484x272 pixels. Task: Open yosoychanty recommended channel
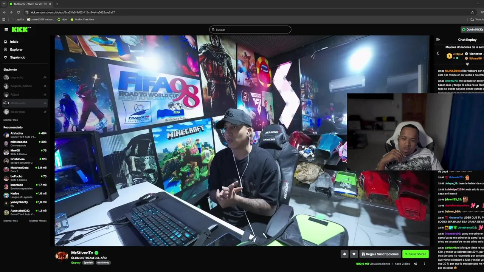point(25,204)
